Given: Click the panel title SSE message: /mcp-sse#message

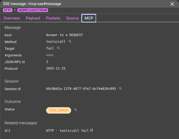Looking at the screenshot, I should pos(32,4).
